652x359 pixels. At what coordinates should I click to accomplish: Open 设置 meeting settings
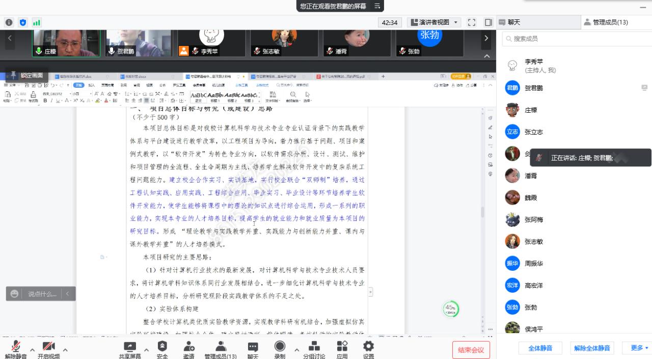[x=368, y=350]
